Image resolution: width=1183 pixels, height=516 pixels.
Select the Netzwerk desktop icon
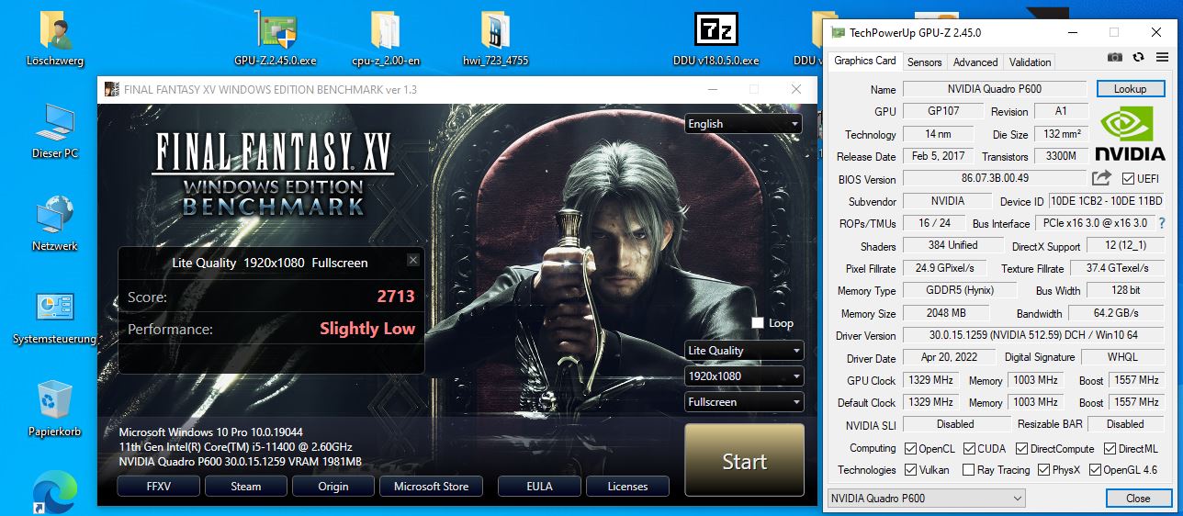click(x=55, y=223)
